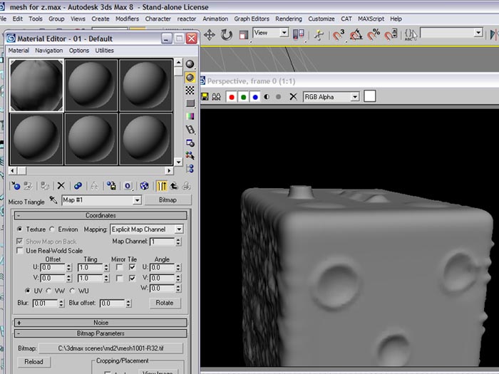
Task: Toggle Angle Snap icon
Action: coord(356,34)
